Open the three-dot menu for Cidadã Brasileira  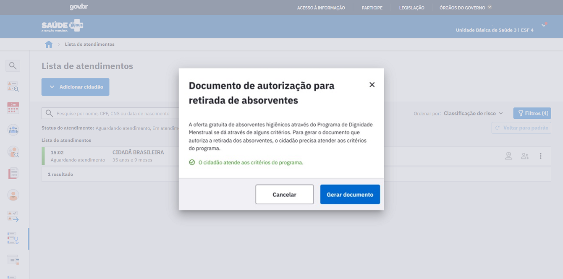pyautogui.click(x=541, y=156)
